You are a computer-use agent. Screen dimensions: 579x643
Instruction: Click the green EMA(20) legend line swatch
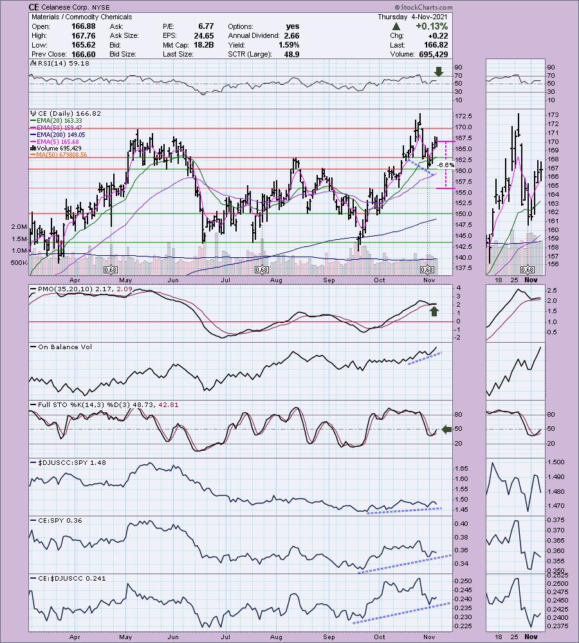(x=33, y=121)
